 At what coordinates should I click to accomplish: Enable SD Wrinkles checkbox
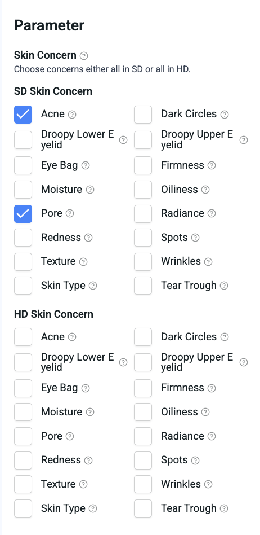pyautogui.click(x=143, y=262)
